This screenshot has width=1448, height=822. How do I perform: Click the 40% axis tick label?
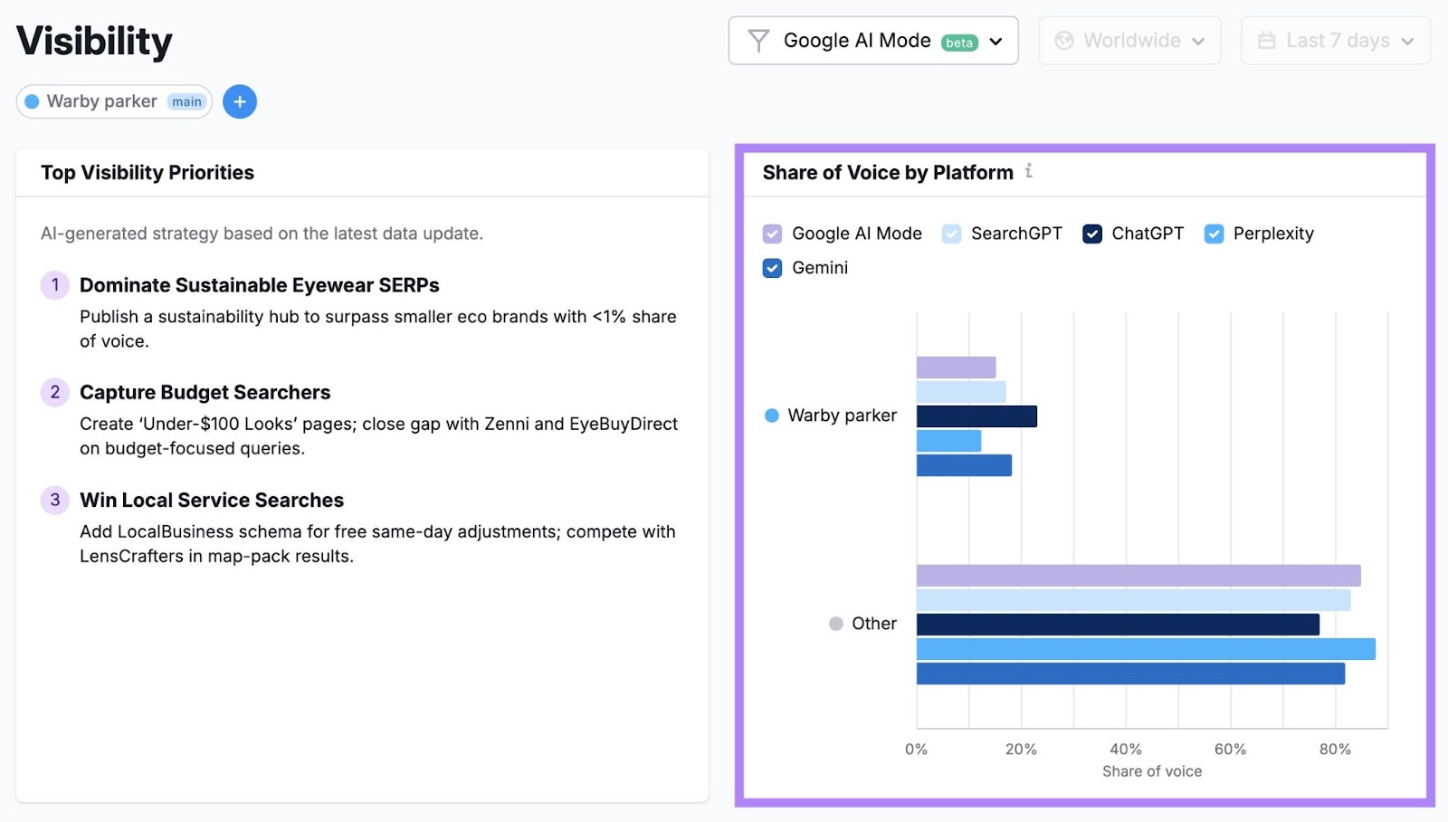[x=1126, y=750]
